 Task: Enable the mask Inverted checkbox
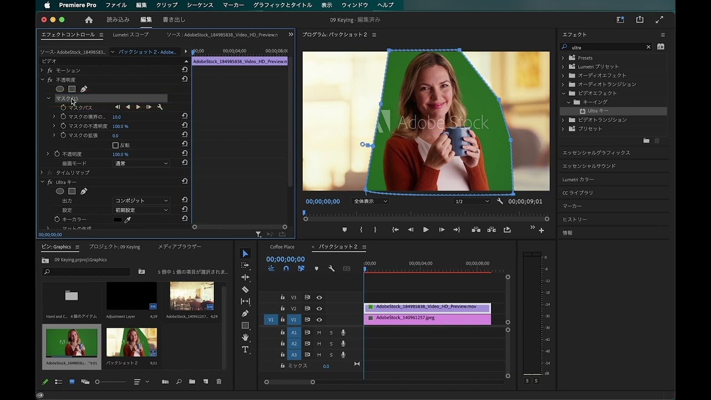(x=116, y=145)
